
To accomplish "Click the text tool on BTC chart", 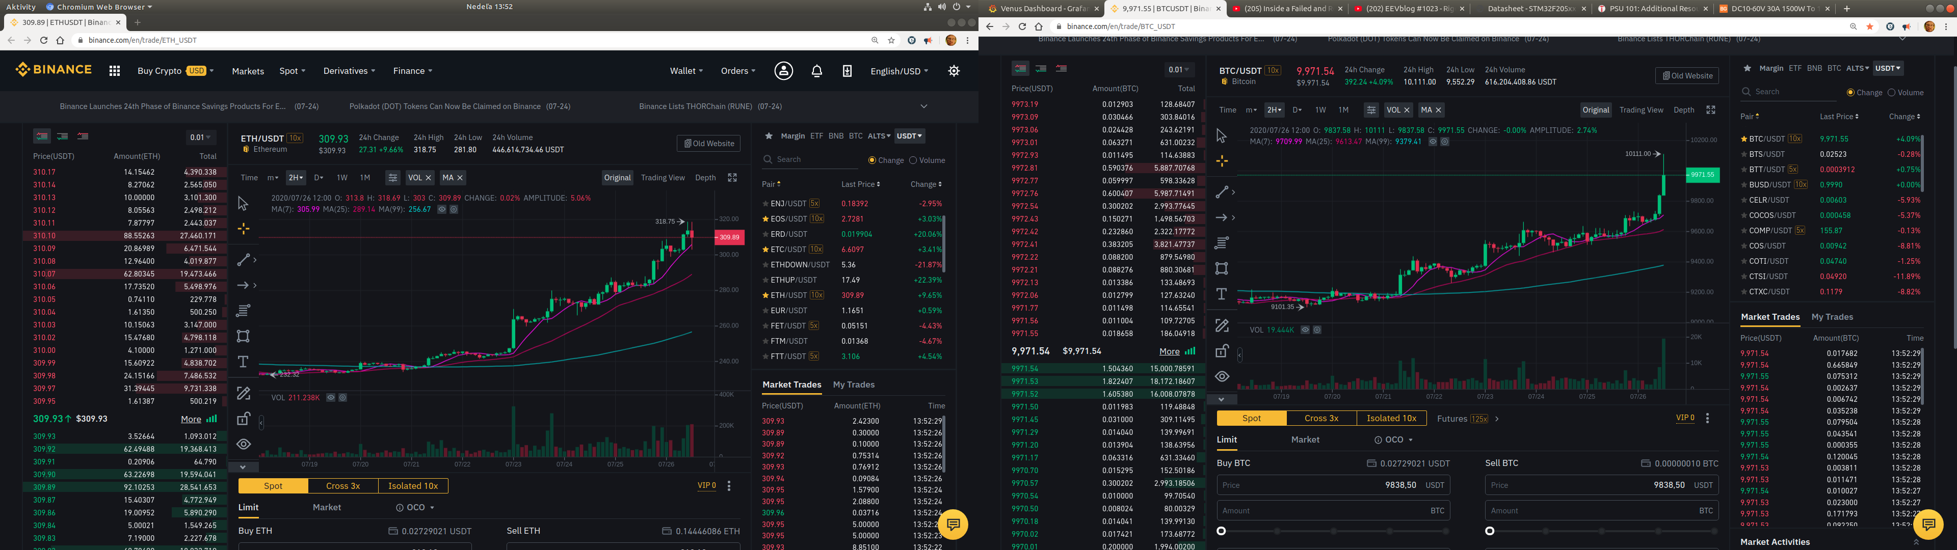I will click(1222, 294).
